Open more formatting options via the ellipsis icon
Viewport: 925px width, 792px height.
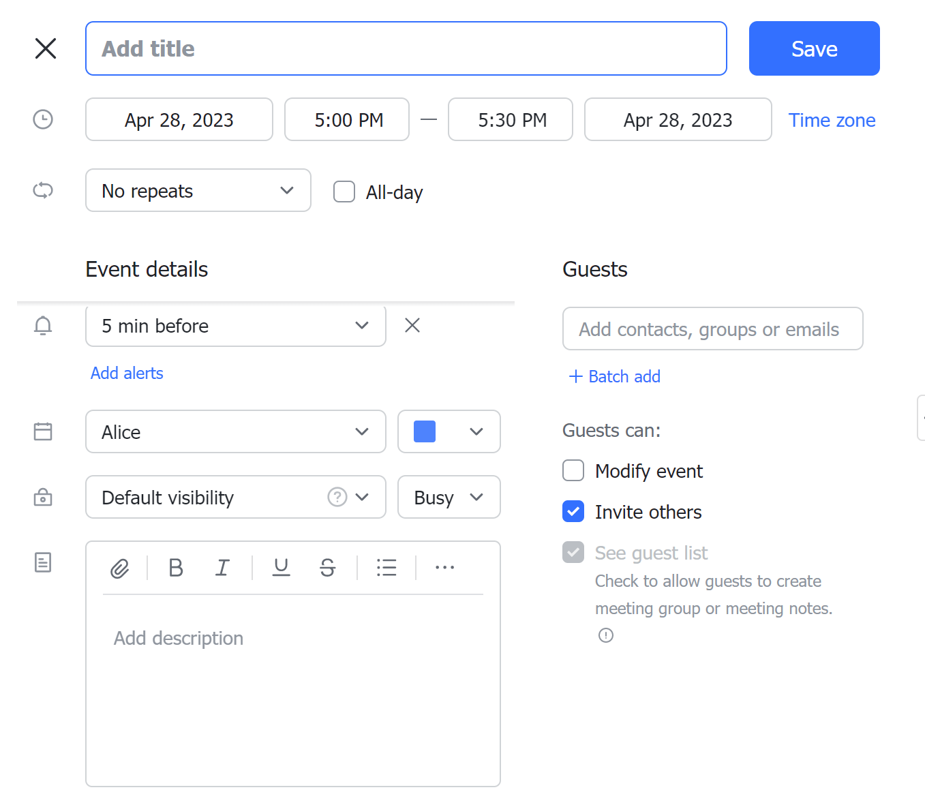coord(444,567)
